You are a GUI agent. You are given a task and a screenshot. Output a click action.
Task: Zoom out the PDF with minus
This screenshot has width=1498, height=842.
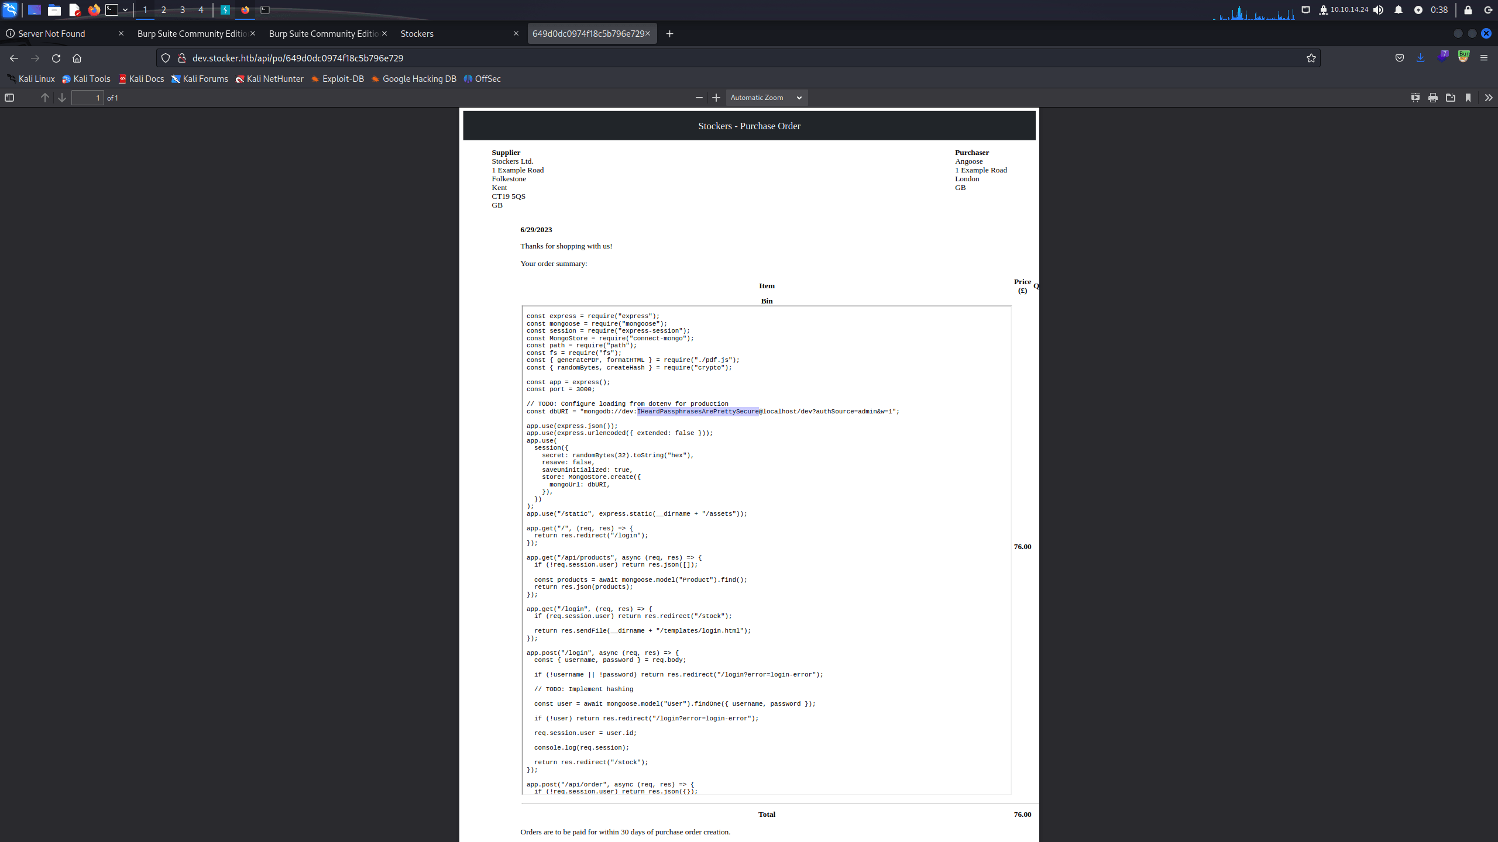699,98
